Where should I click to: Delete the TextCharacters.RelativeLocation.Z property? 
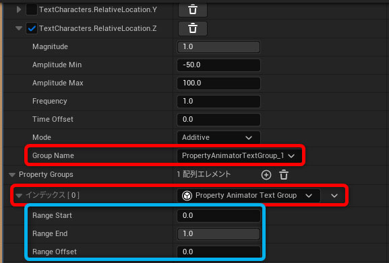click(x=193, y=28)
